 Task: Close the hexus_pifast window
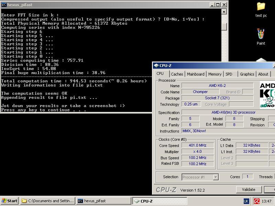pos(224,5)
